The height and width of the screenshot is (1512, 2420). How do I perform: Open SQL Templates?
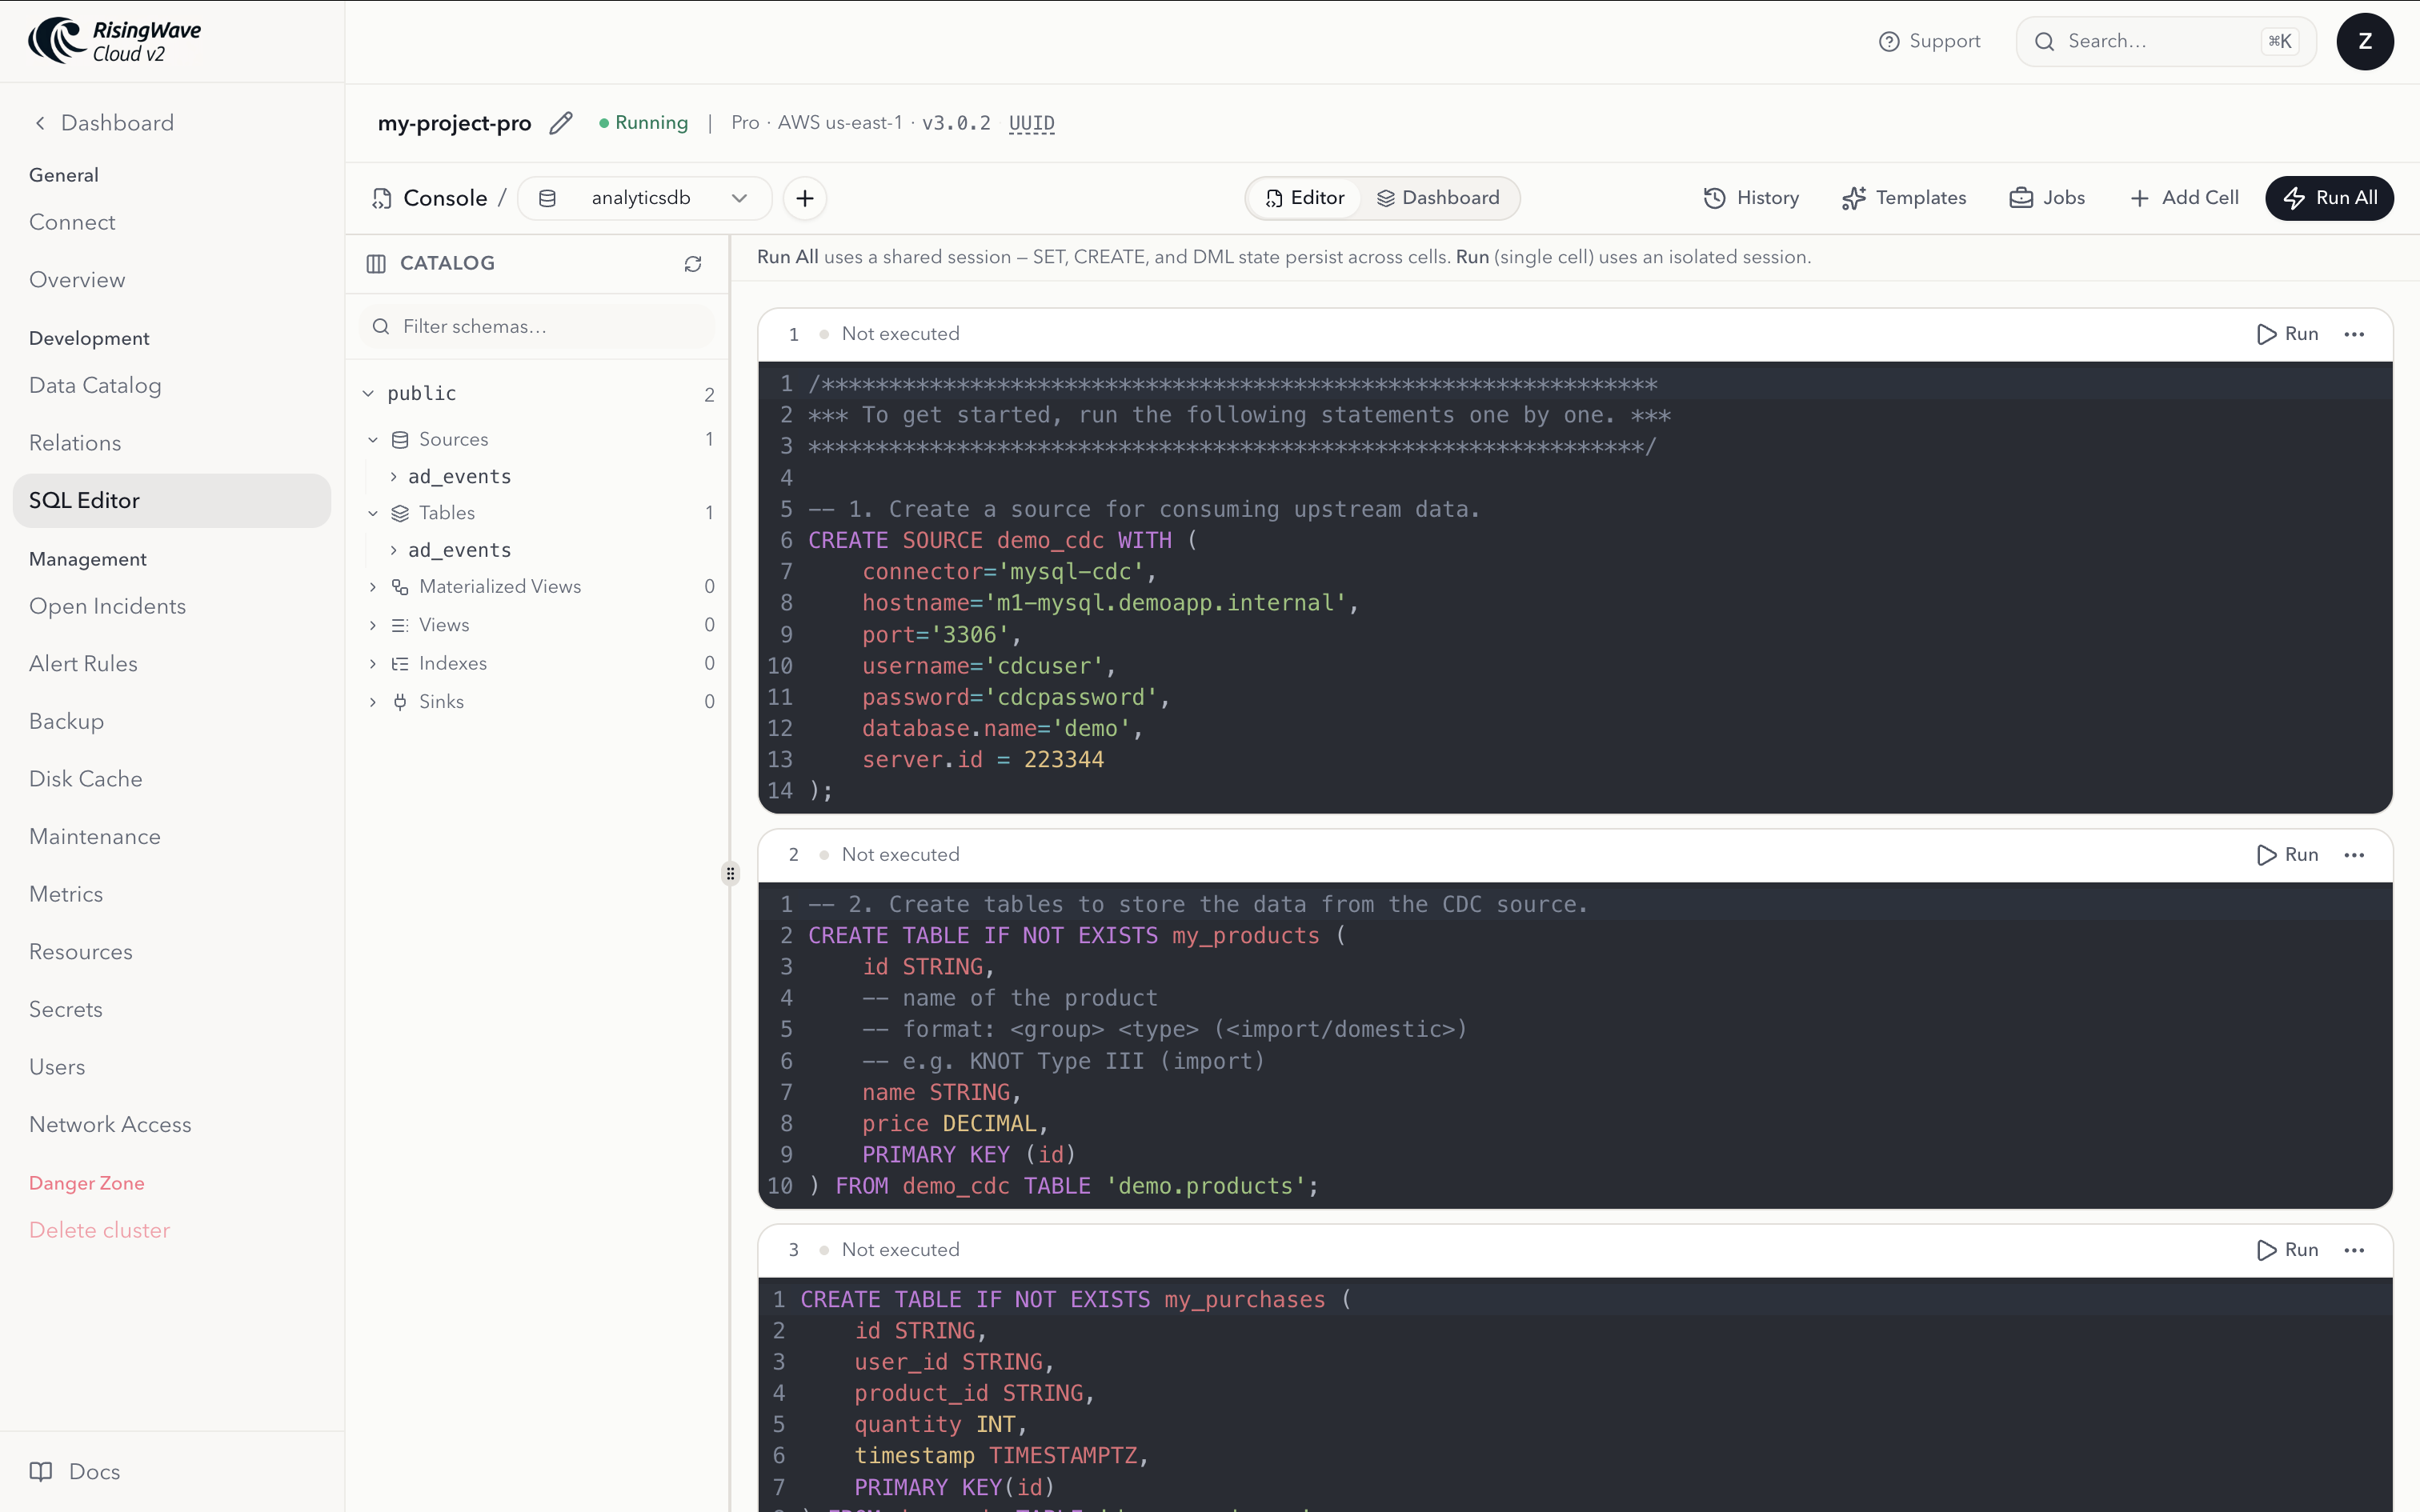1904,198
